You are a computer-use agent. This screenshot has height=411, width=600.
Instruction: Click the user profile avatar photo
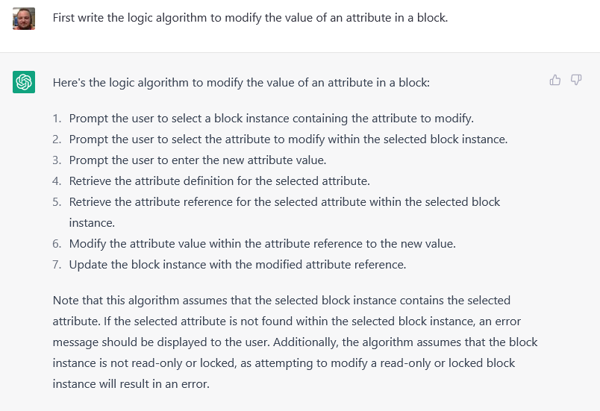[24, 19]
